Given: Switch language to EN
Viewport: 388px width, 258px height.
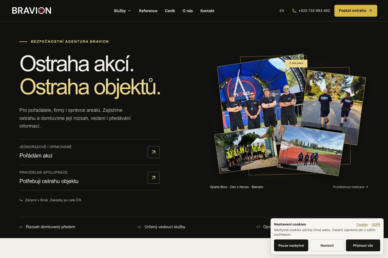Looking at the screenshot, I should pyautogui.click(x=282, y=11).
